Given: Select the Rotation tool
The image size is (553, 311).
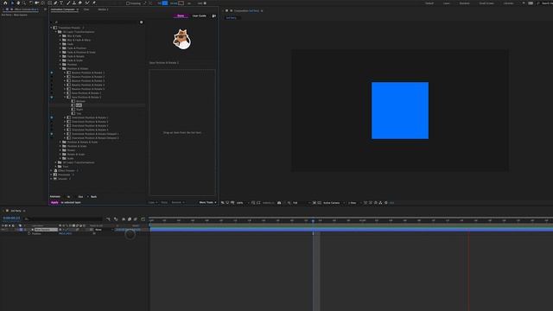Looking at the screenshot, I should [31, 3].
